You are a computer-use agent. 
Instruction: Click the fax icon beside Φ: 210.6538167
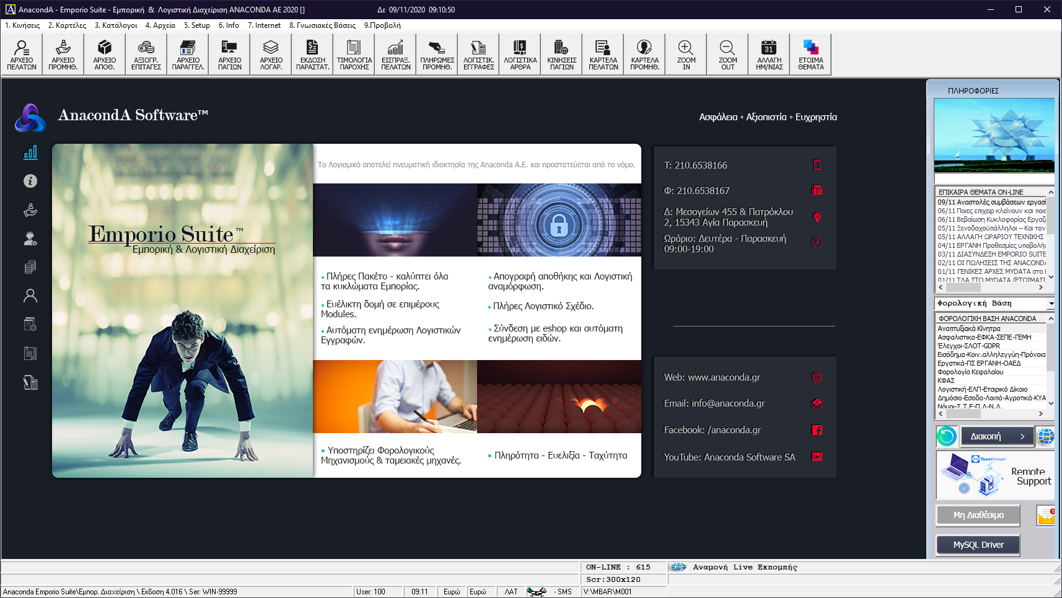pos(817,190)
